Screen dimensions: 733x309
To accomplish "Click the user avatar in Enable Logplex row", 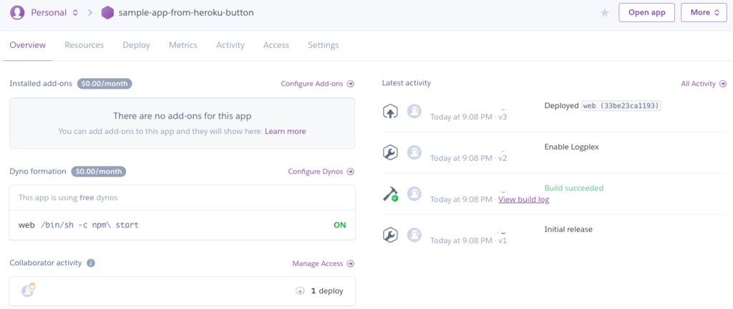I will pos(414,152).
